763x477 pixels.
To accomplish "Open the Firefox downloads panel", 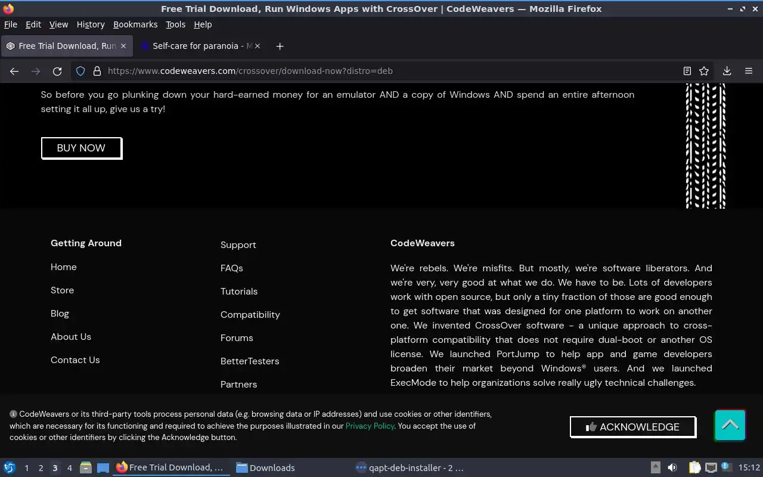I will (727, 71).
